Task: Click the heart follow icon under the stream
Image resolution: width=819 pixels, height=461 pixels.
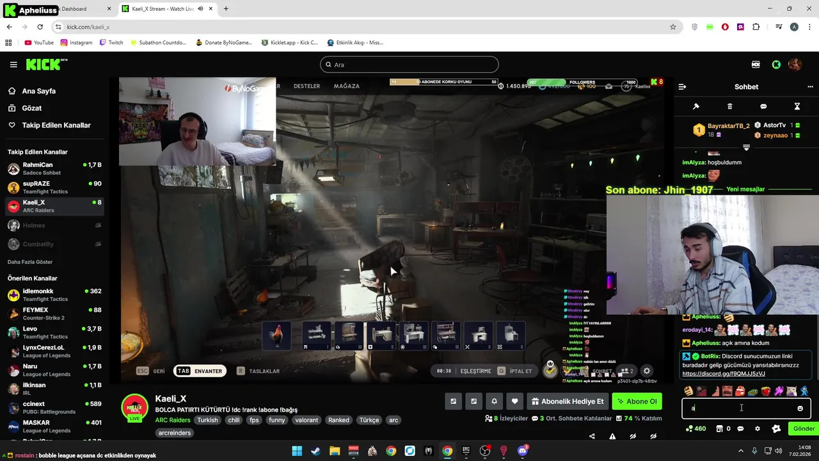Action: (x=514, y=401)
